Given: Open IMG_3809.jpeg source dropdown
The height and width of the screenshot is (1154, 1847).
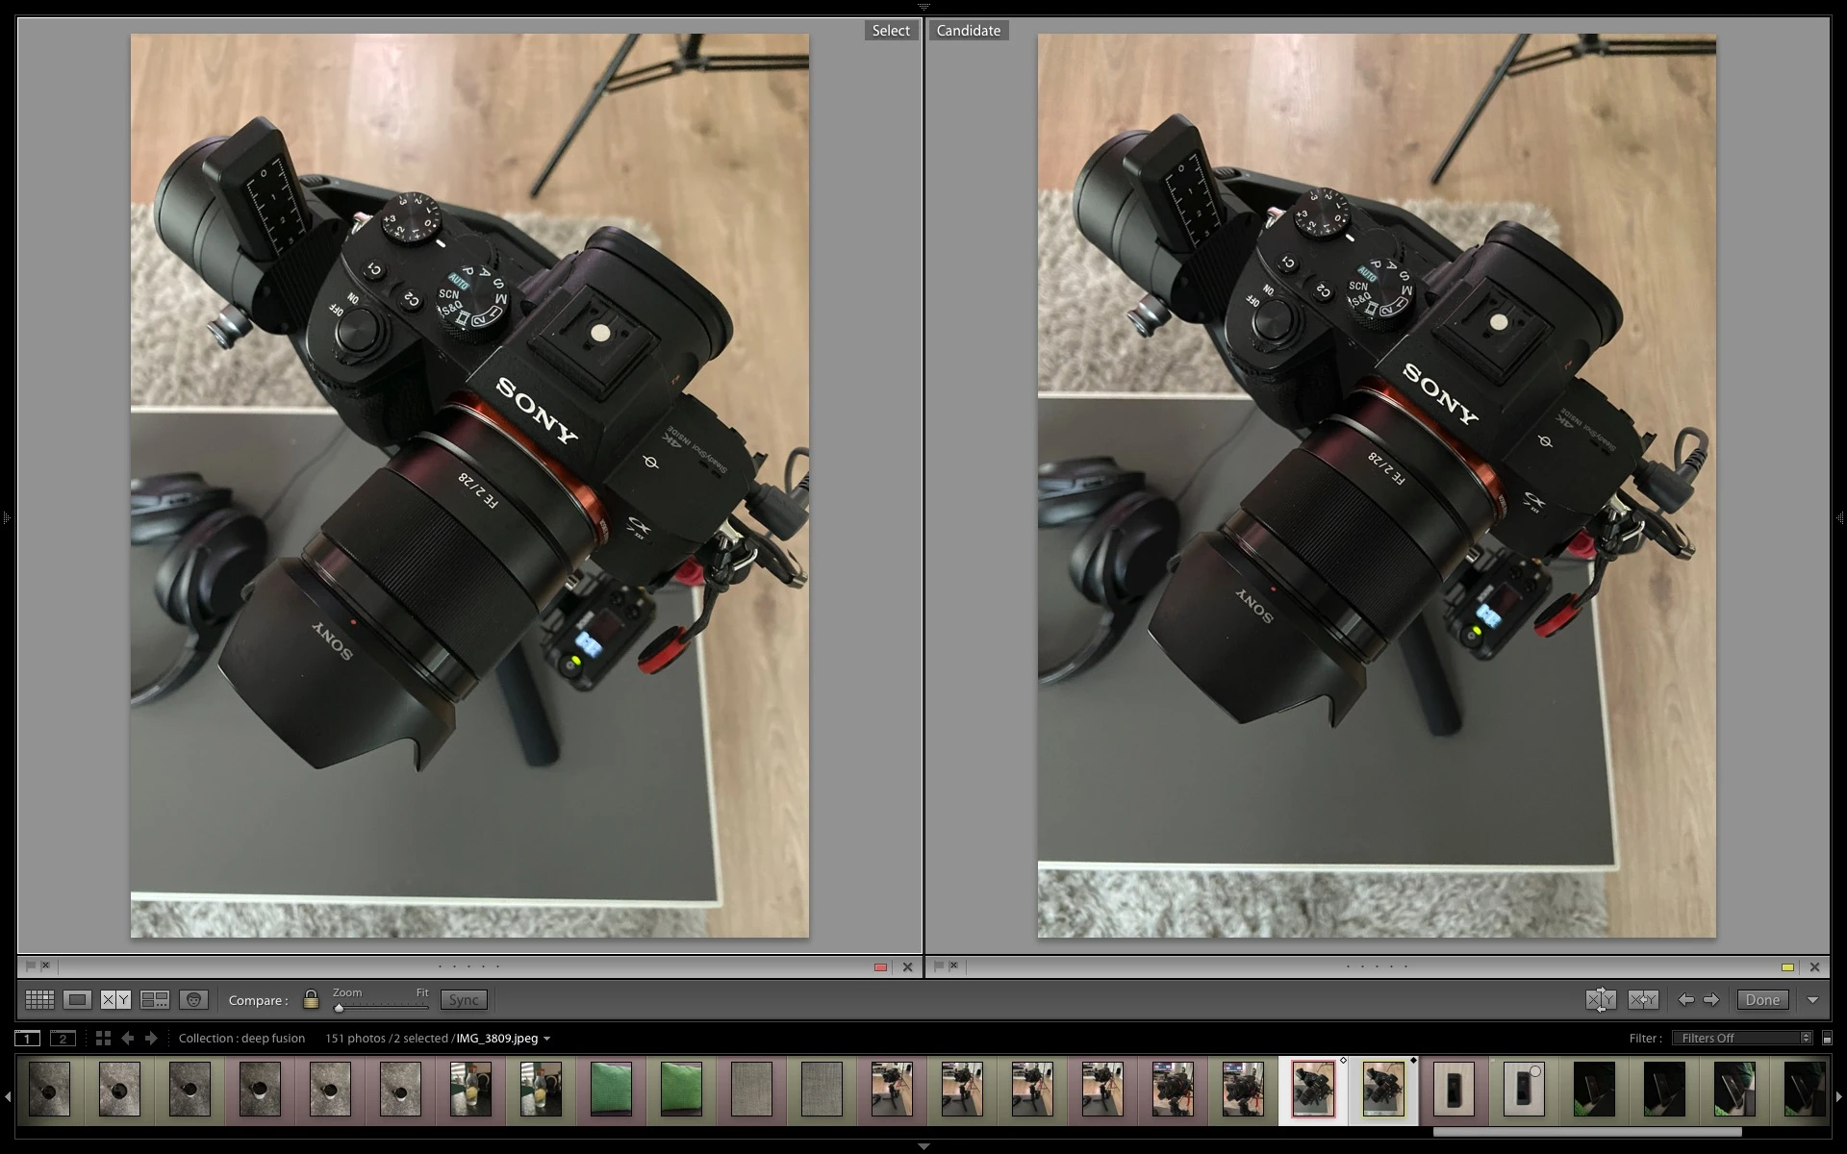Looking at the screenshot, I should pyautogui.click(x=546, y=1039).
